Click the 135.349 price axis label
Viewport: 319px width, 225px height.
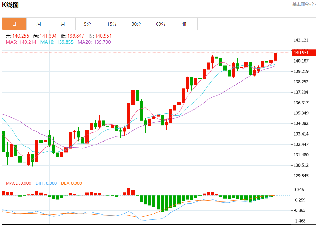click(x=301, y=113)
